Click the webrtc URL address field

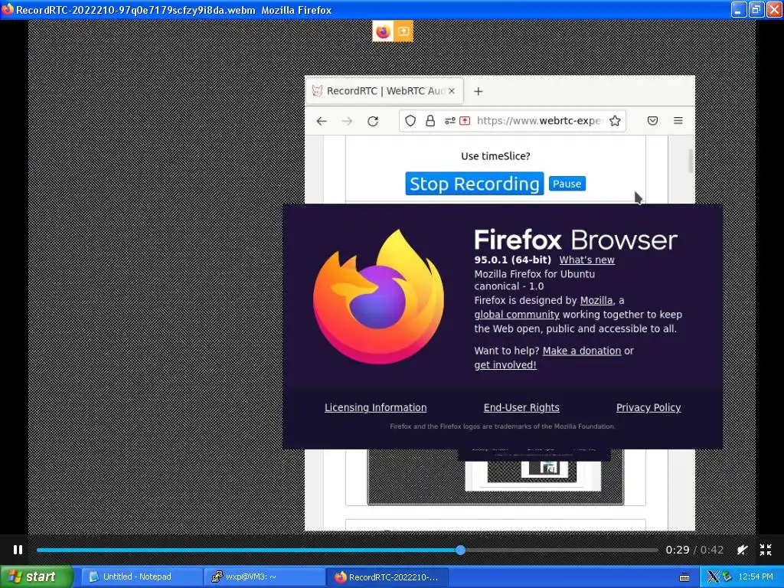click(x=540, y=120)
